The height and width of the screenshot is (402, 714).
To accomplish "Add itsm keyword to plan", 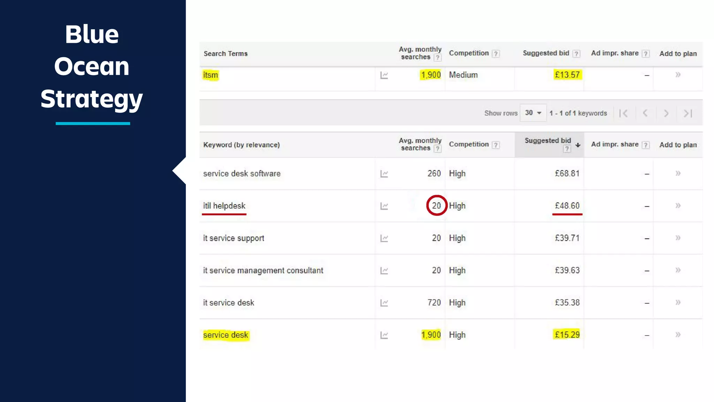I will pos(678,75).
